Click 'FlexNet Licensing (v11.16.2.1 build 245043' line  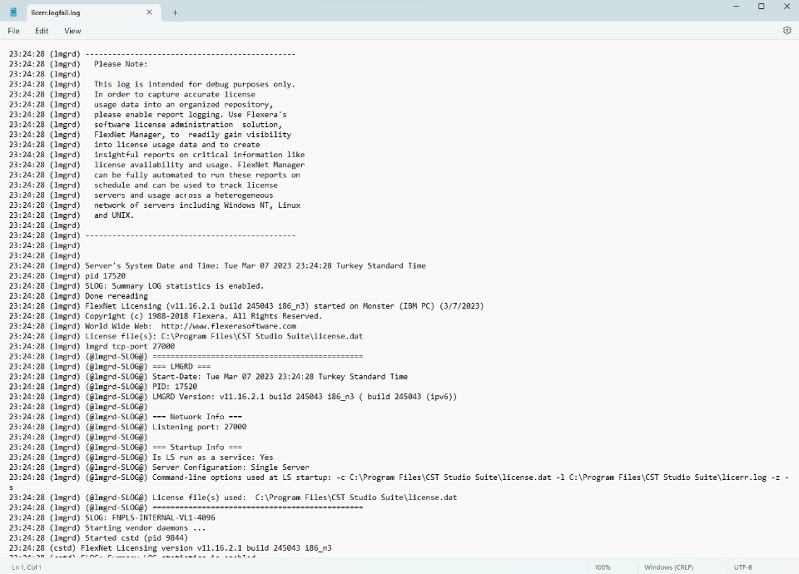(285, 305)
